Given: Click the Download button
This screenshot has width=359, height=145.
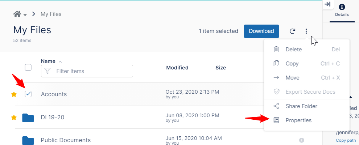Looking at the screenshot, I should (261, 31).
